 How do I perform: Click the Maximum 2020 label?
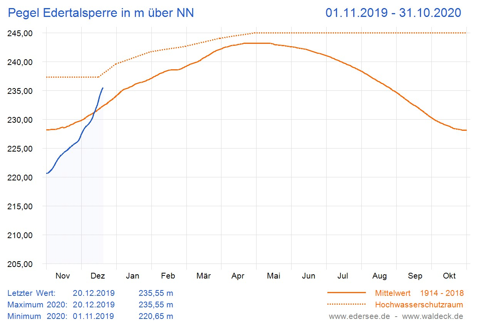pyautogui.click(x=37, y=305)
